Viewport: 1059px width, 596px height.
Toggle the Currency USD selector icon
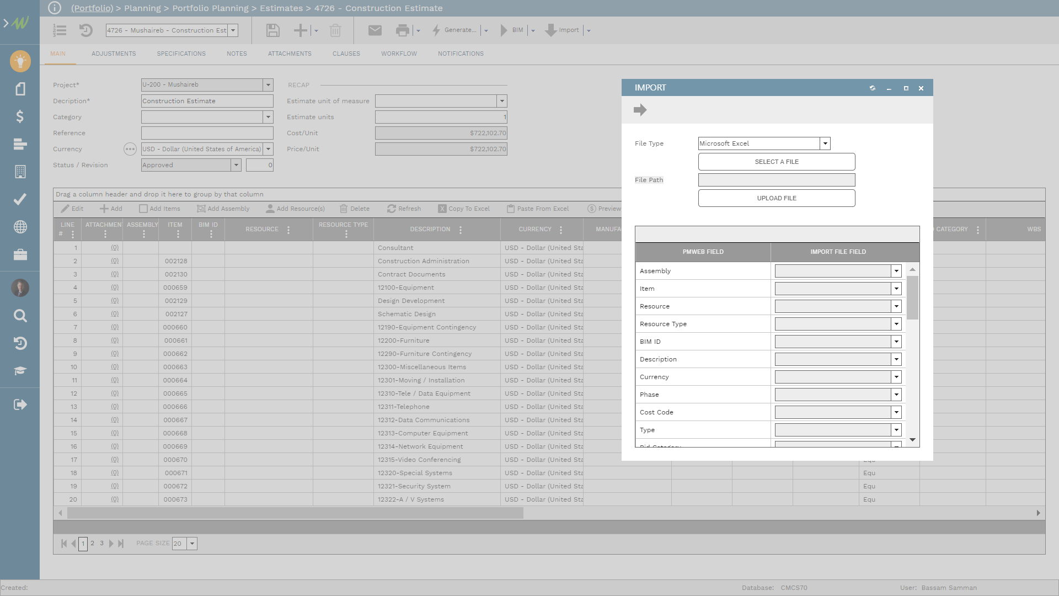(x=130, y=148)
